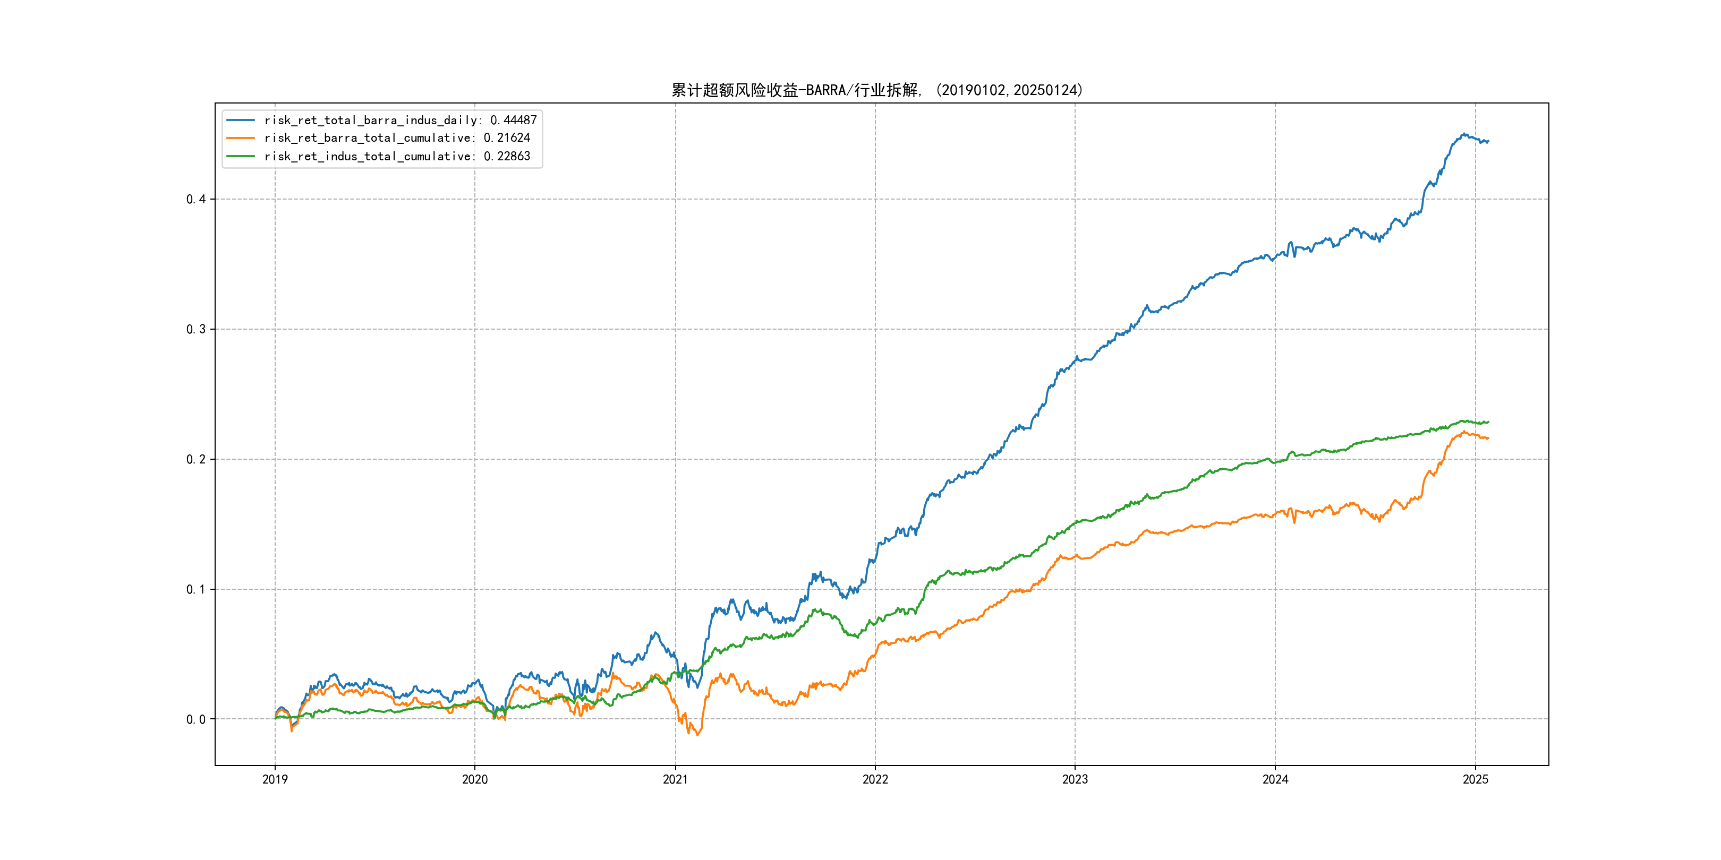Click the 0.0 y-axis tick label

click(x=196, y=719)
